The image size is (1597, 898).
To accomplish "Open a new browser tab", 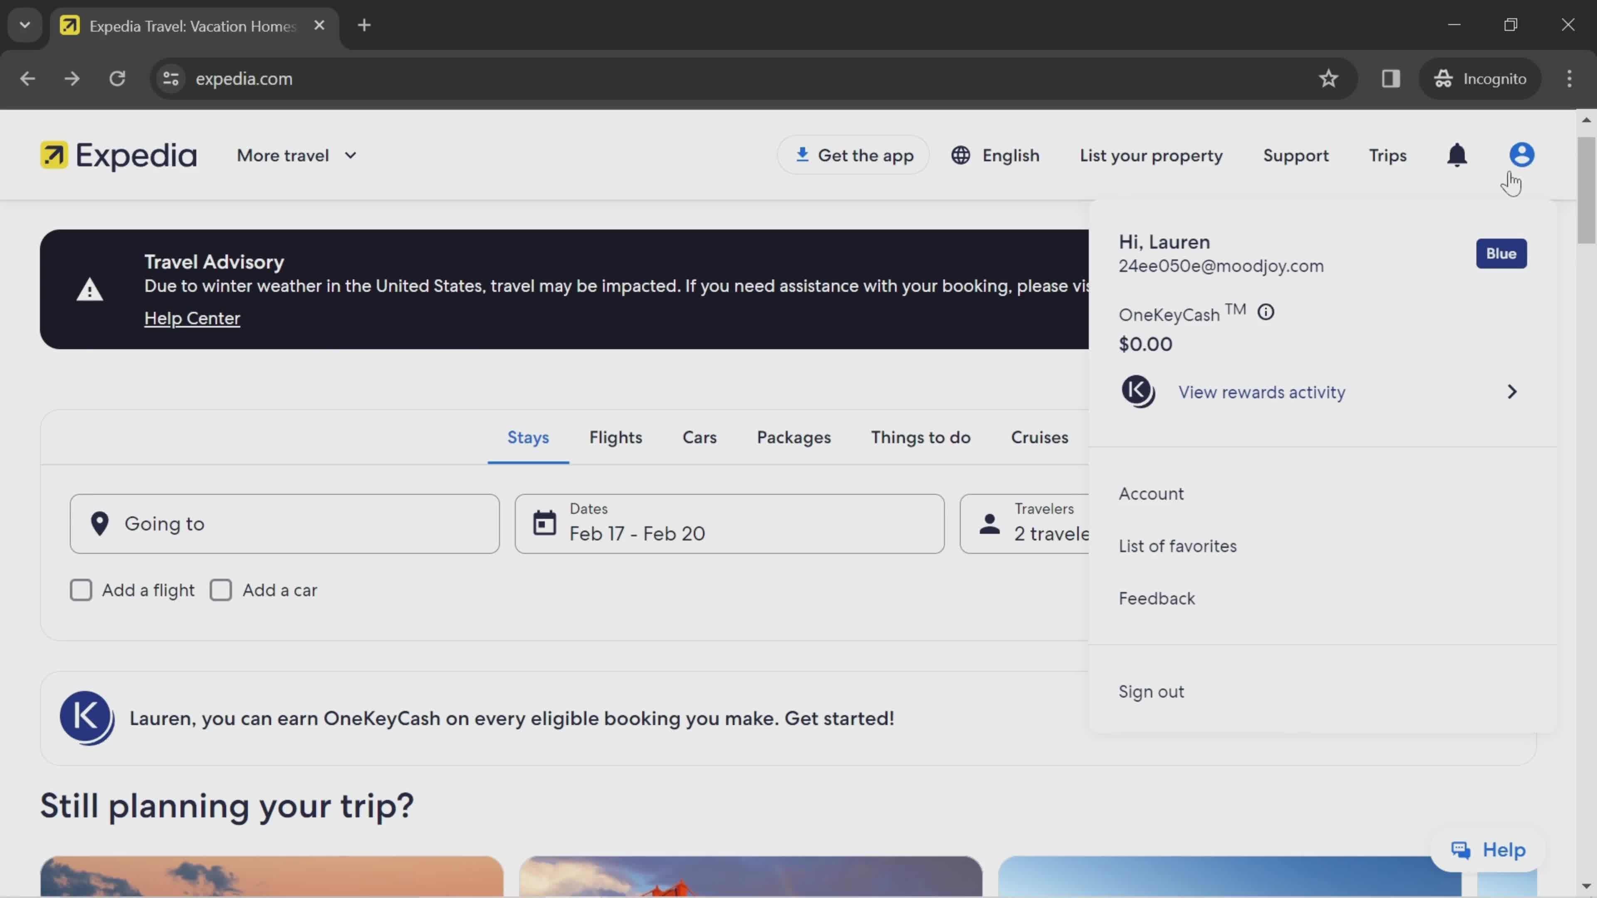I will click(x=365, y=25).
